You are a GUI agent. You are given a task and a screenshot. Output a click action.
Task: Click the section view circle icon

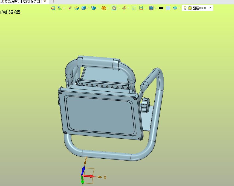[x=114, y=8]
